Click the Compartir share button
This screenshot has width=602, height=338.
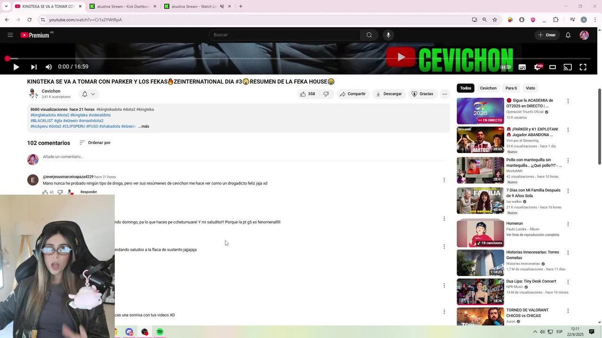click(x=353, y=94)
